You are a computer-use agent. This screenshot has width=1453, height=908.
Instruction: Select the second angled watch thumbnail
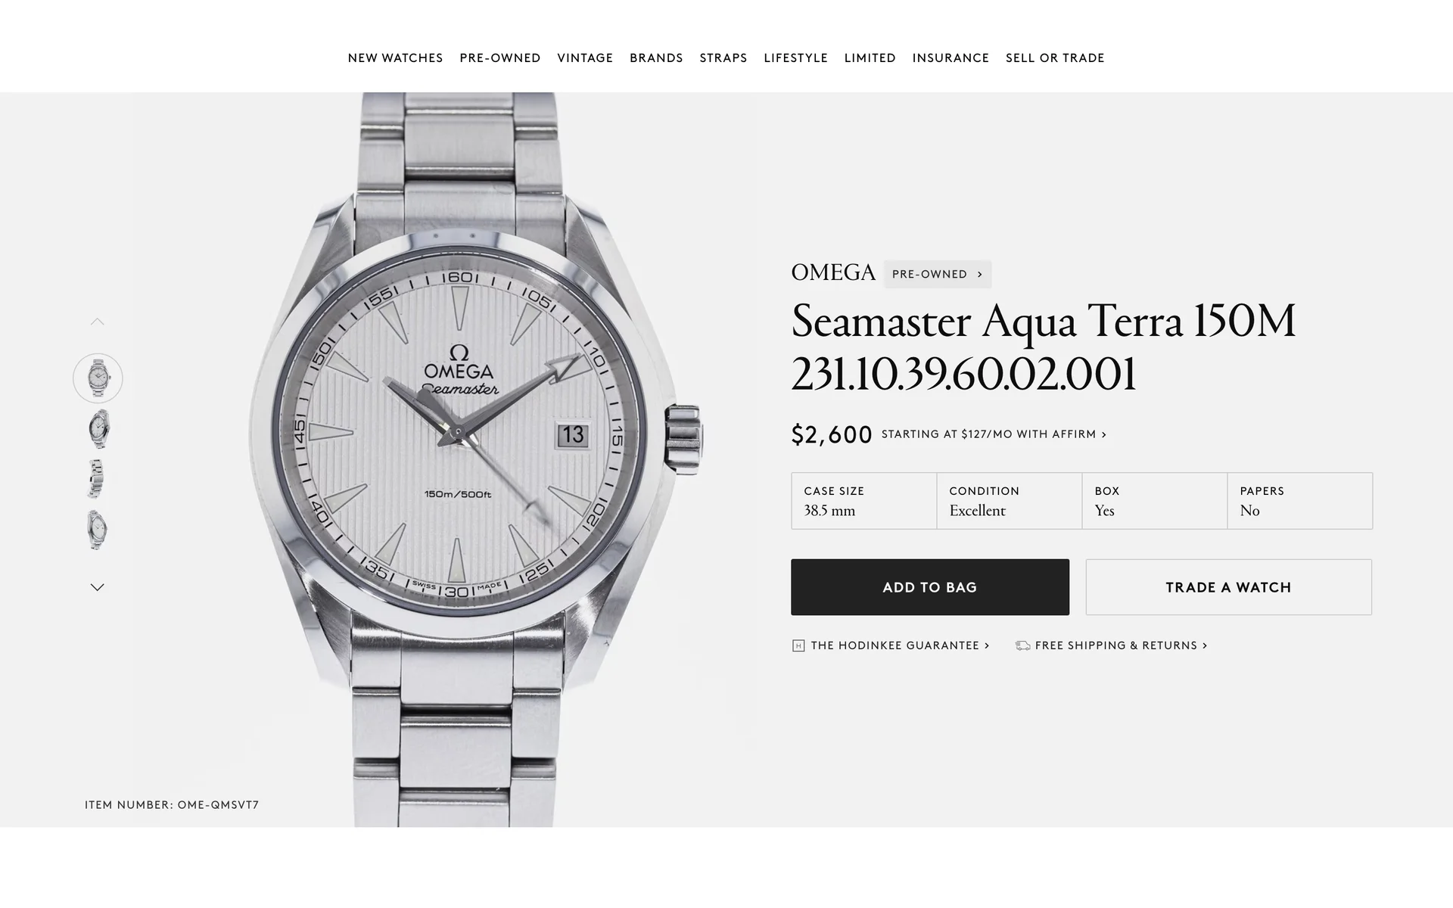[x=98, y=428]
